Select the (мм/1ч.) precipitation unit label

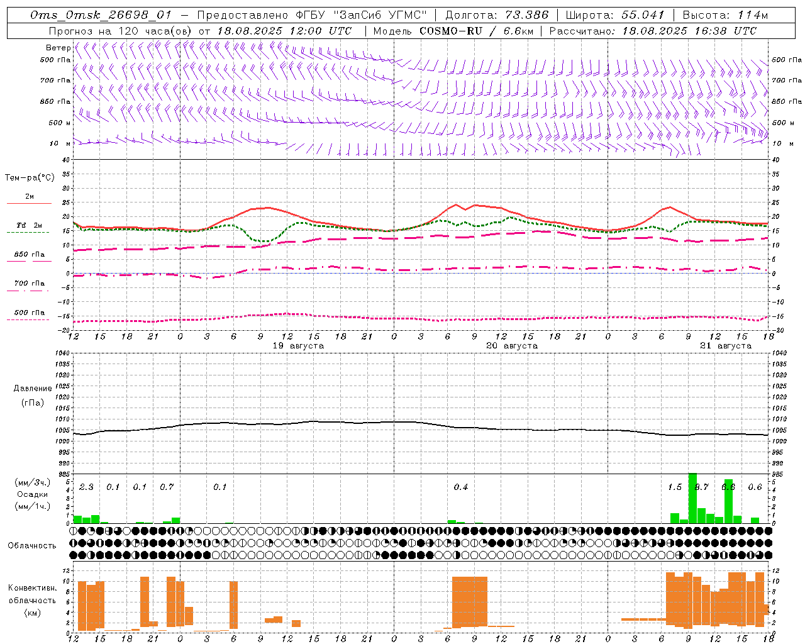point(33,506)
